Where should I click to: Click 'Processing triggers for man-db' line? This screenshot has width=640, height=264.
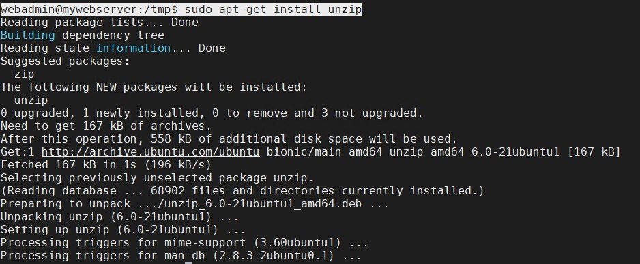(x=181, y=256)
